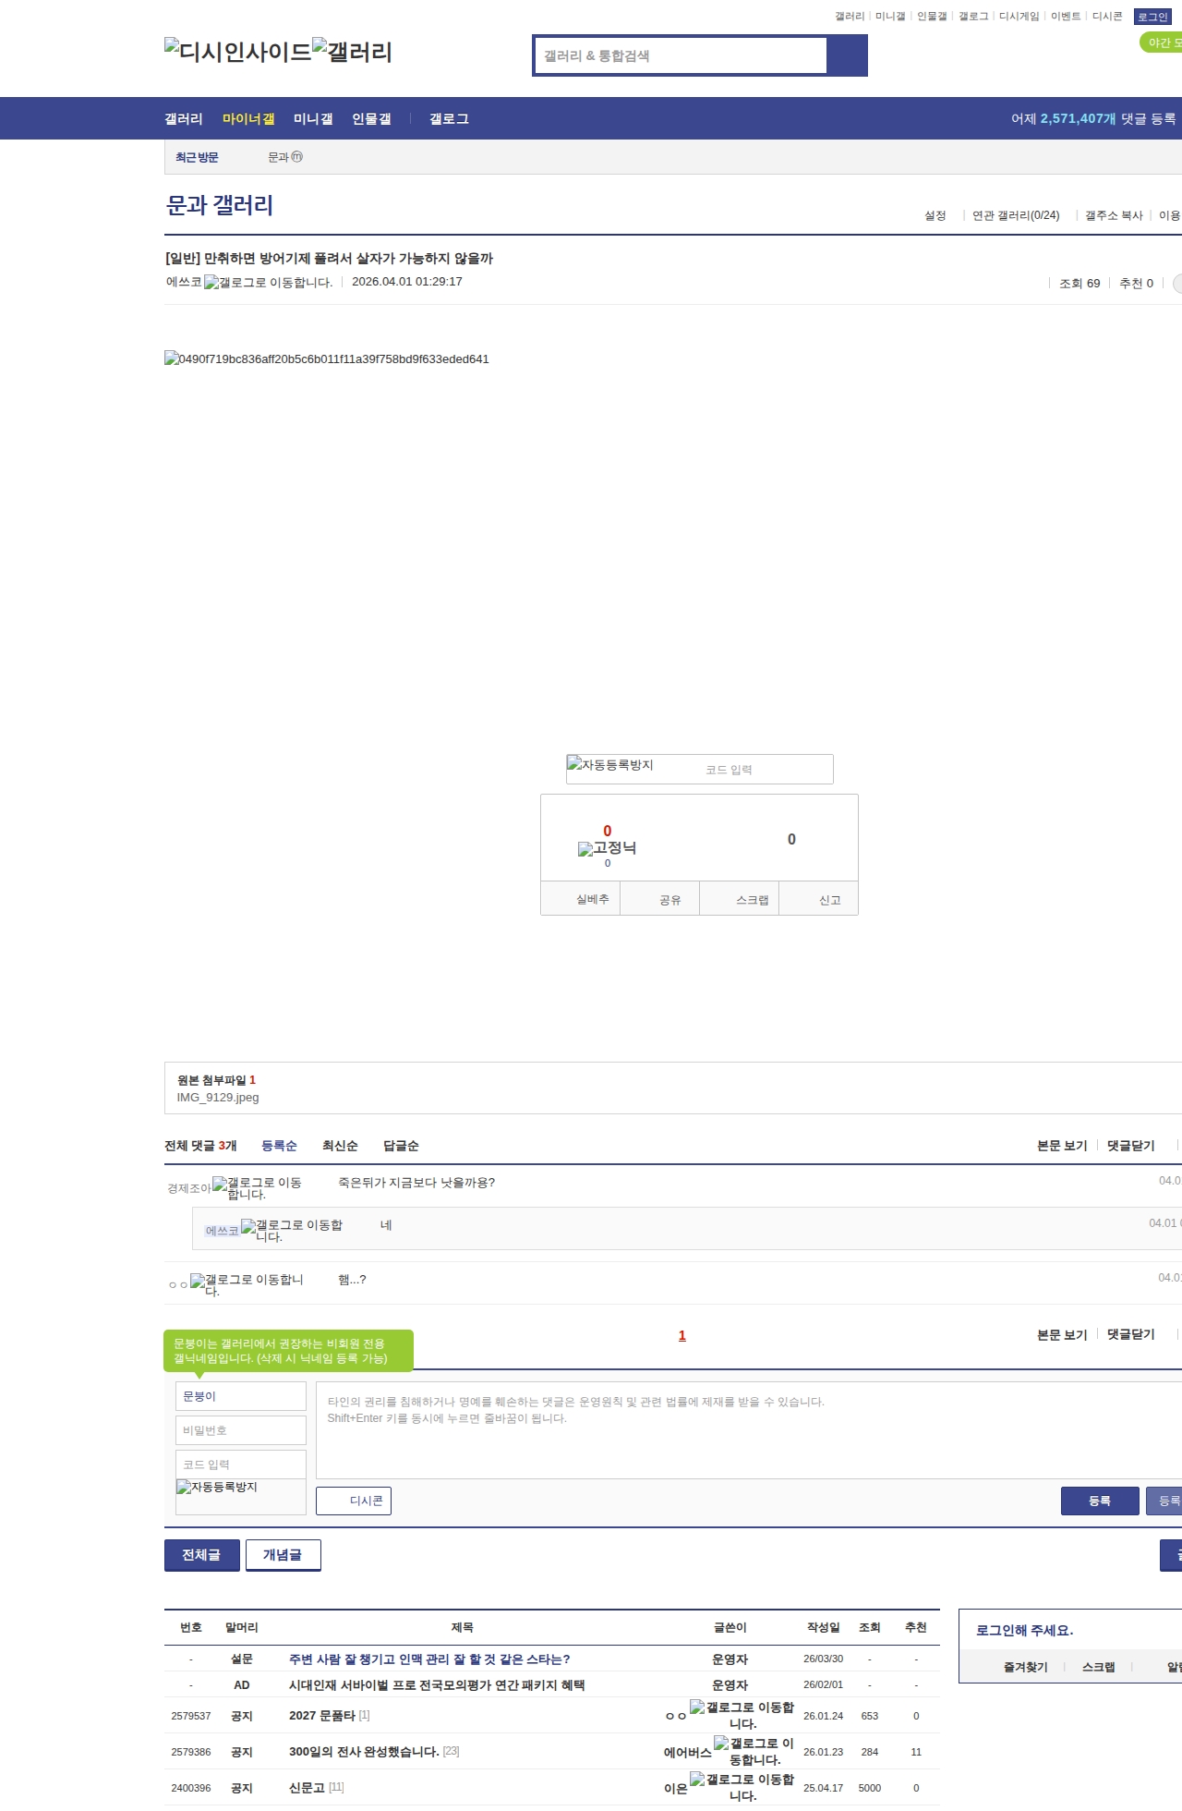Image resolution: width=1182 pixels, height=1811 pixels.
Task: Click the 문붕이 nickname field
Action: point(241,1396)
